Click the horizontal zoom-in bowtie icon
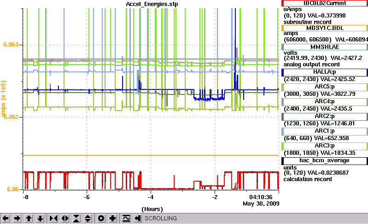This screenshot has width=368, height=224. click(53, 218)
